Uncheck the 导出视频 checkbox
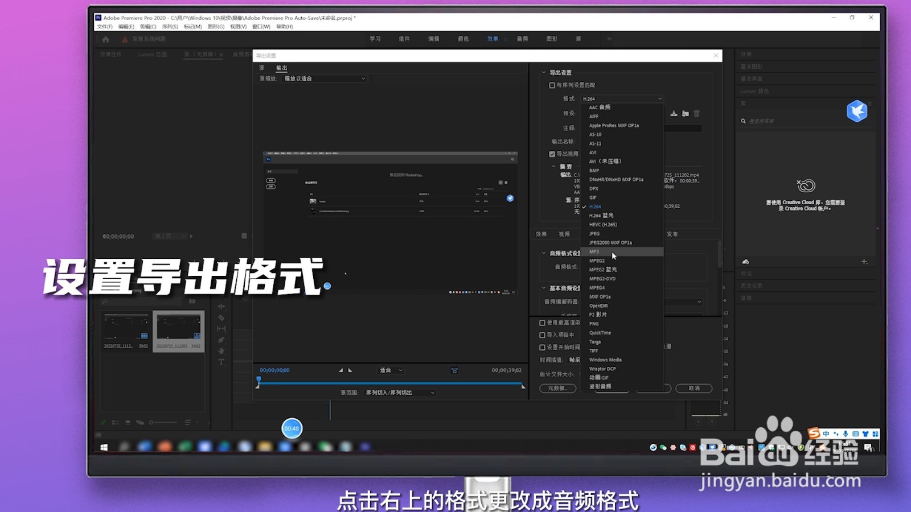Viewport: 911px width, 512px height. tap(551, 154)
